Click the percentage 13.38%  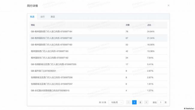[151, 51]
